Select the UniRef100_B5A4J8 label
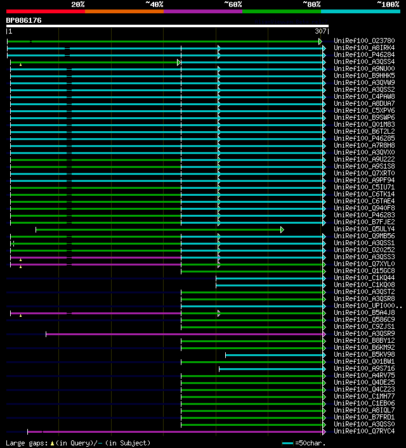Image resolution: width=406 pixels, height=448 pixels. click(x=364, y=312)
